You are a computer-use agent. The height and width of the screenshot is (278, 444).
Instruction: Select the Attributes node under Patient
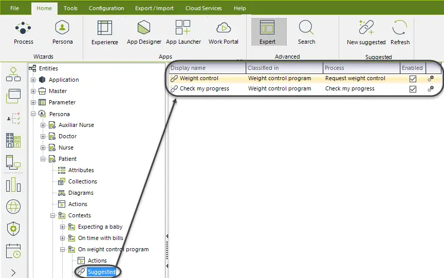(81, 170)
